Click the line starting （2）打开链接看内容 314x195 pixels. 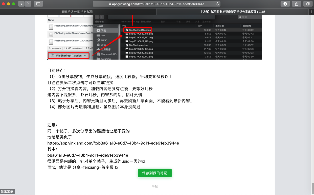[x=100, y=89]
